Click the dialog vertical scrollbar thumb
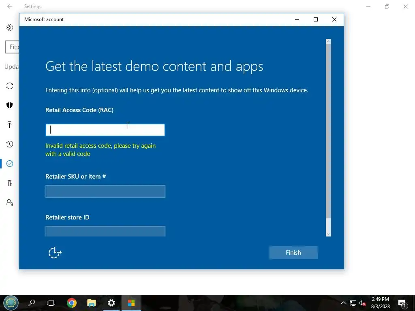This screenshot has height=311, width=415. coord(328,131)
